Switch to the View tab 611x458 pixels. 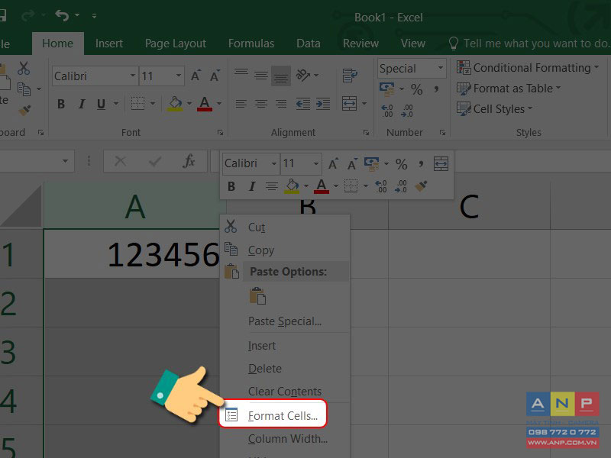(413, 44)
